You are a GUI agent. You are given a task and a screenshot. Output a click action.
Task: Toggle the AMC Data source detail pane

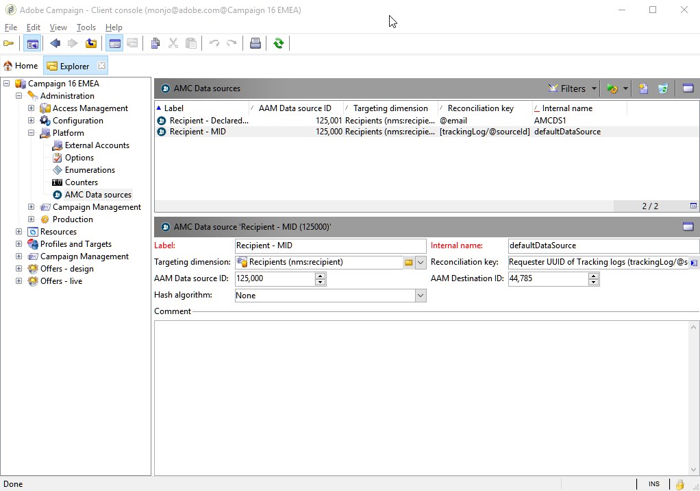coord(688,227)
